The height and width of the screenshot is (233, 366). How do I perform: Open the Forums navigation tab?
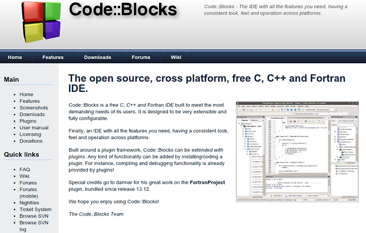pos(141,57)
